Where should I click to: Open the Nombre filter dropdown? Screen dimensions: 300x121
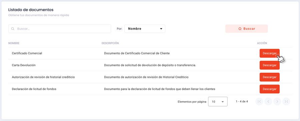pos(145,29)
